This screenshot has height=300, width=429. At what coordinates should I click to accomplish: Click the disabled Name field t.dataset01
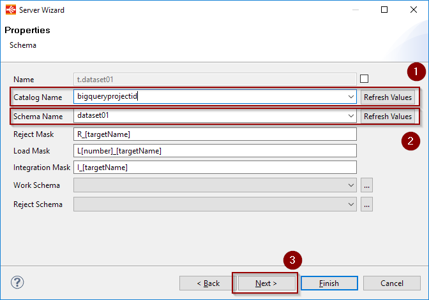pos(214,79)
